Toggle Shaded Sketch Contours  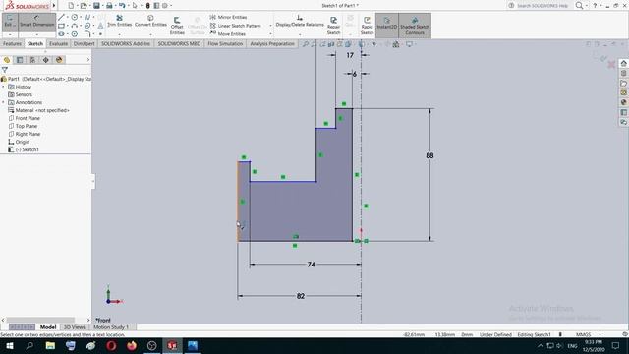point(415,26)
